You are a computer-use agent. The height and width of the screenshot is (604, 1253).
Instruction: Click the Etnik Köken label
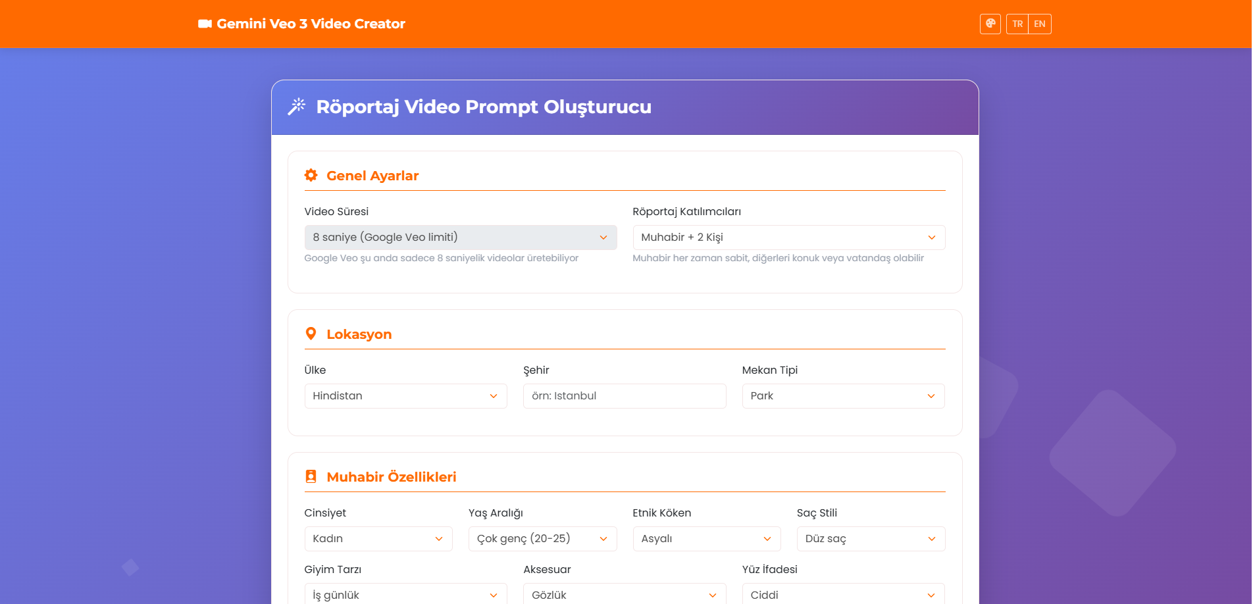tap(662, 513)
